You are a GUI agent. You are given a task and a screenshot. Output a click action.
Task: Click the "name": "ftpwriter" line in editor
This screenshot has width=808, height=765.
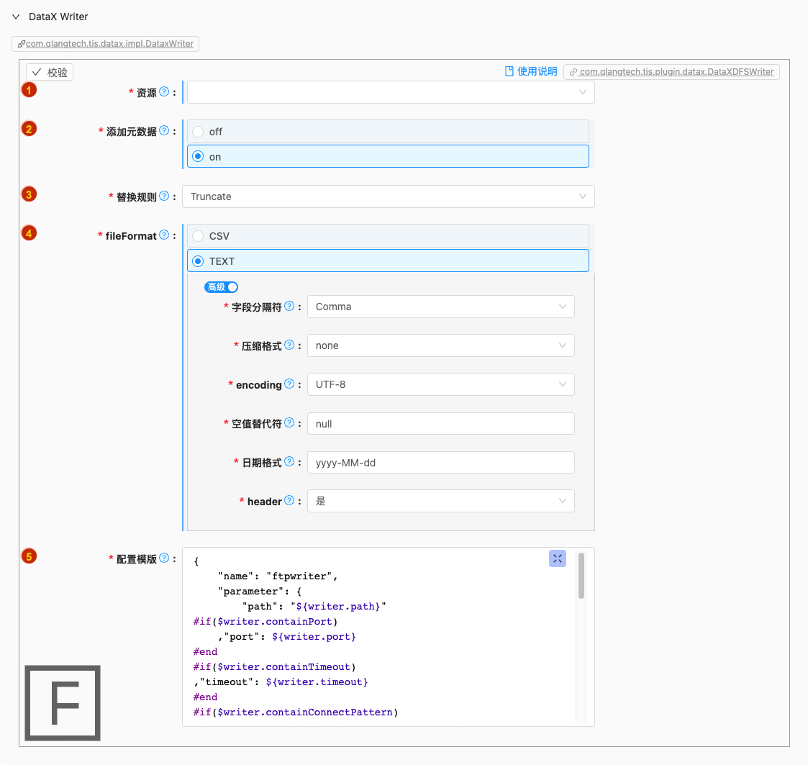point(278,576)
